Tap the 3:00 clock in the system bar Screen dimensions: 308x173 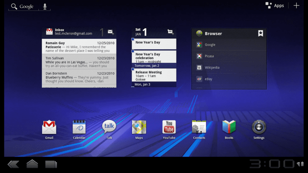272,164
